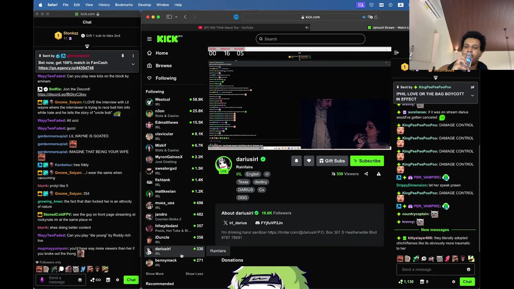Screen dimensions: 514x289
Task: Expand the left chat leaderboard chevron
Action: coord(87,47)
